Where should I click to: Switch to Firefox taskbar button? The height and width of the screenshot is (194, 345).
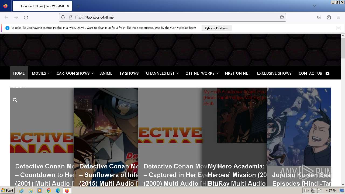(67, 190)
